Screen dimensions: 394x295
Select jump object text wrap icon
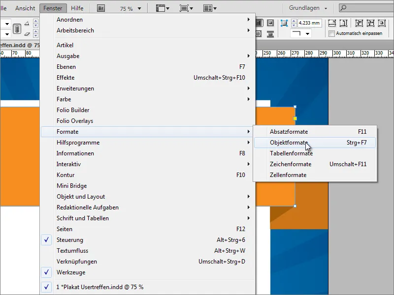270,33
